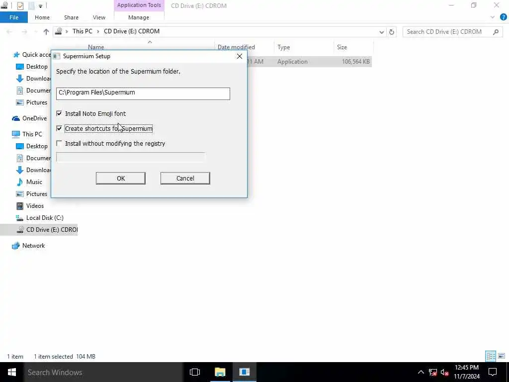Click the Back navigation arrow
509x382 pixels.
click(x=9, y=31)
